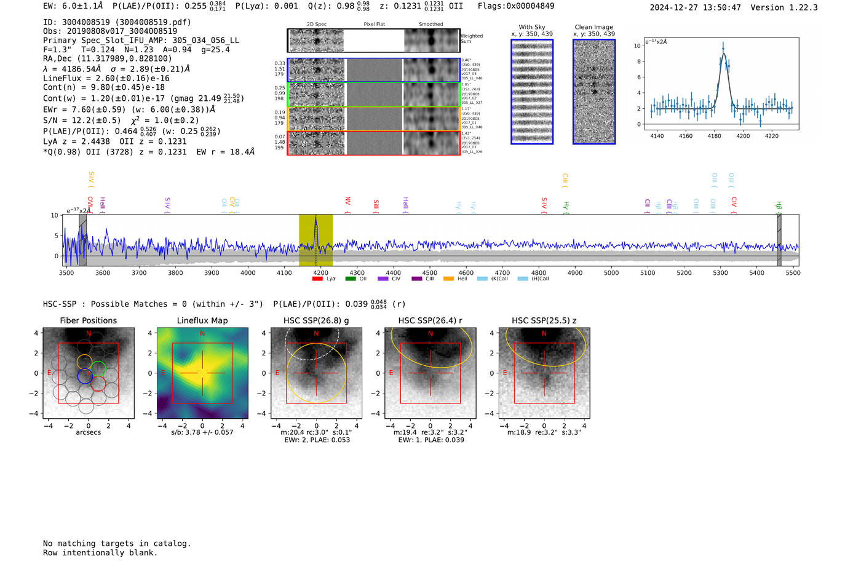Open the HSC SSP(25.5) z image
This screenshot has height=586, width=861.
pos(544,373)
